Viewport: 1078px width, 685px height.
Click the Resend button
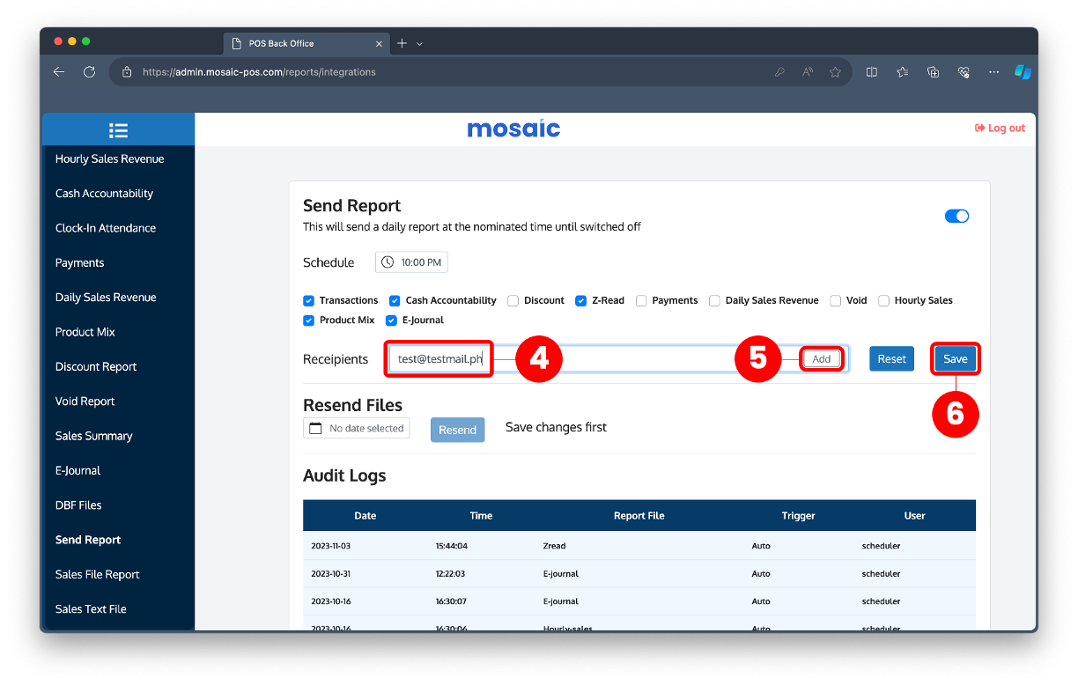(x=457, y=430)
